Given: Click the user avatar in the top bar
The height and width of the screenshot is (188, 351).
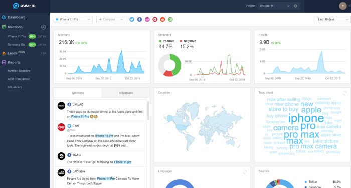Looking at the screenshot, I should pyautogui.click(x=342, y=6).
